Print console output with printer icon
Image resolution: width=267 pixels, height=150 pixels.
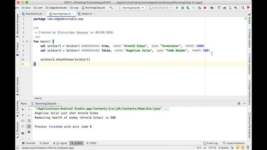click(x=29, y=132)
